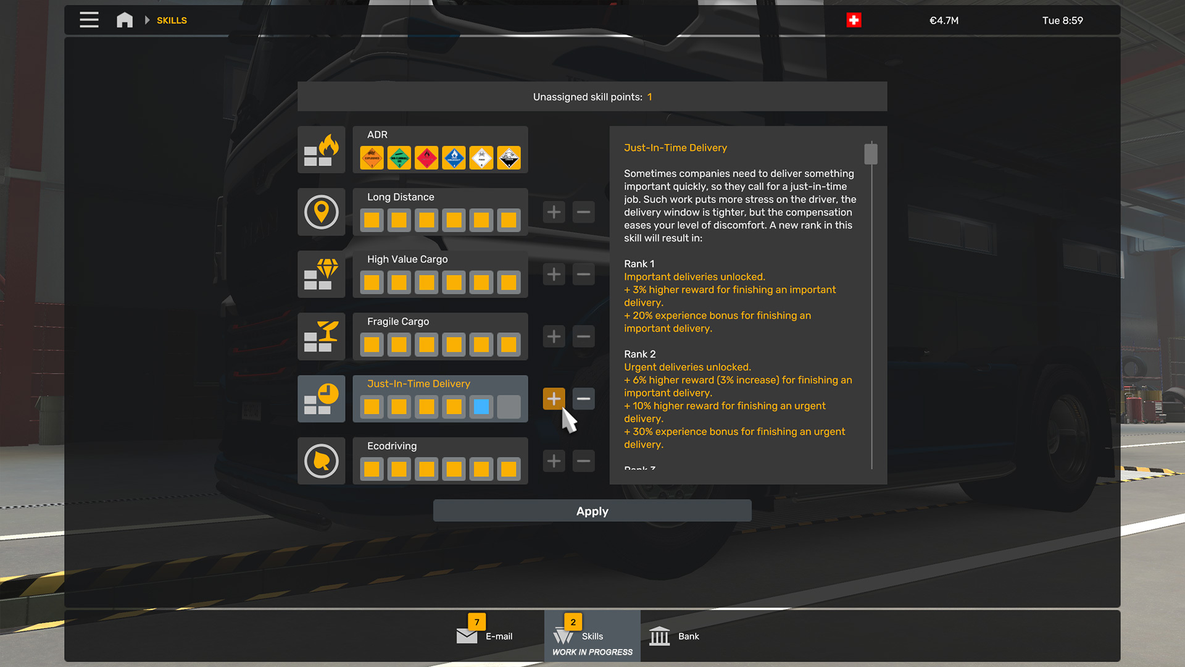Toggle the ADR explosives hazard class
The image size is (1185, 667).
pyautogui.click(x=372, y=158)
